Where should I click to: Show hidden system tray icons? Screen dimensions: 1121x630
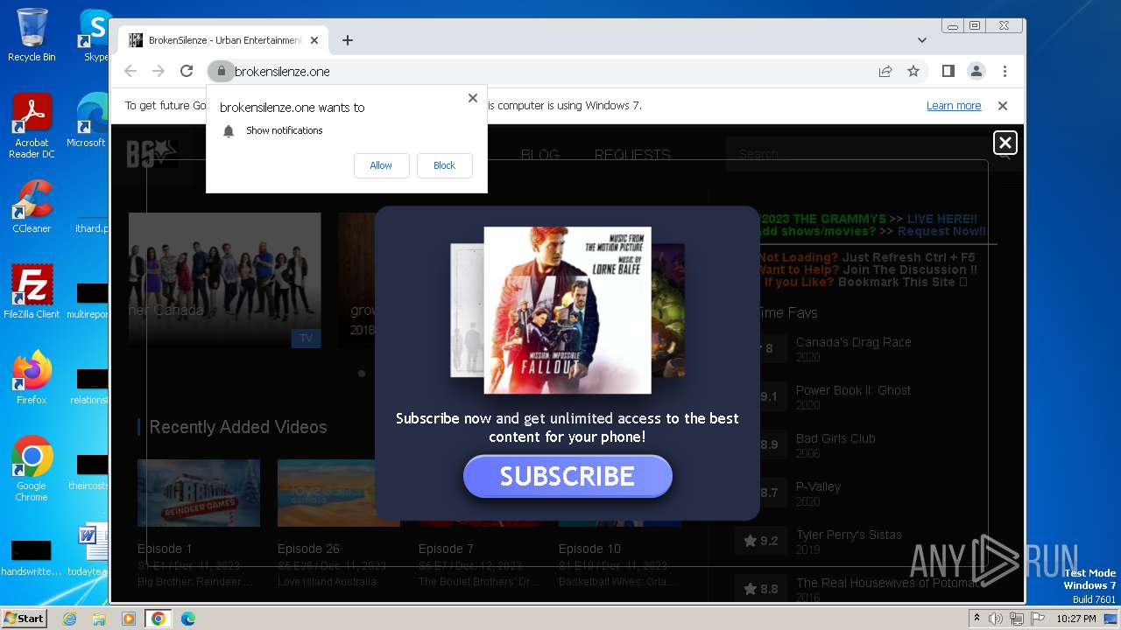coord(977,619)
